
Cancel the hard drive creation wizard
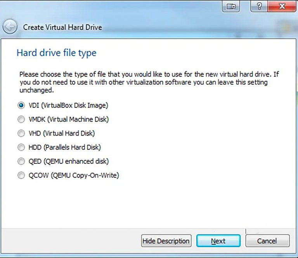click(267, 241)
